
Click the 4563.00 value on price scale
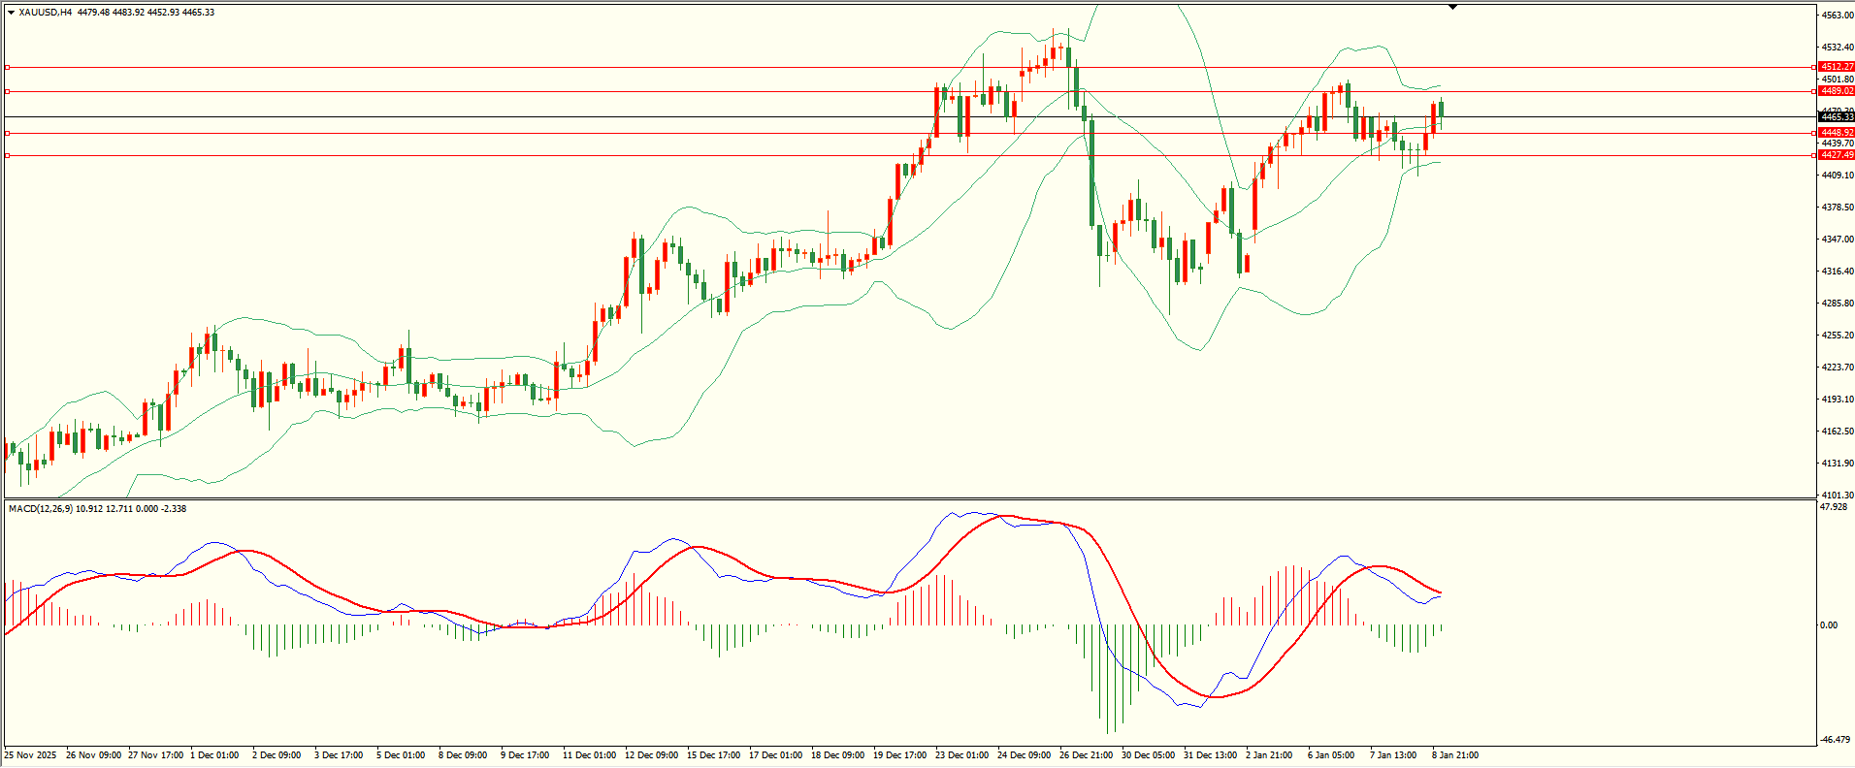(x=1837, y=16)
